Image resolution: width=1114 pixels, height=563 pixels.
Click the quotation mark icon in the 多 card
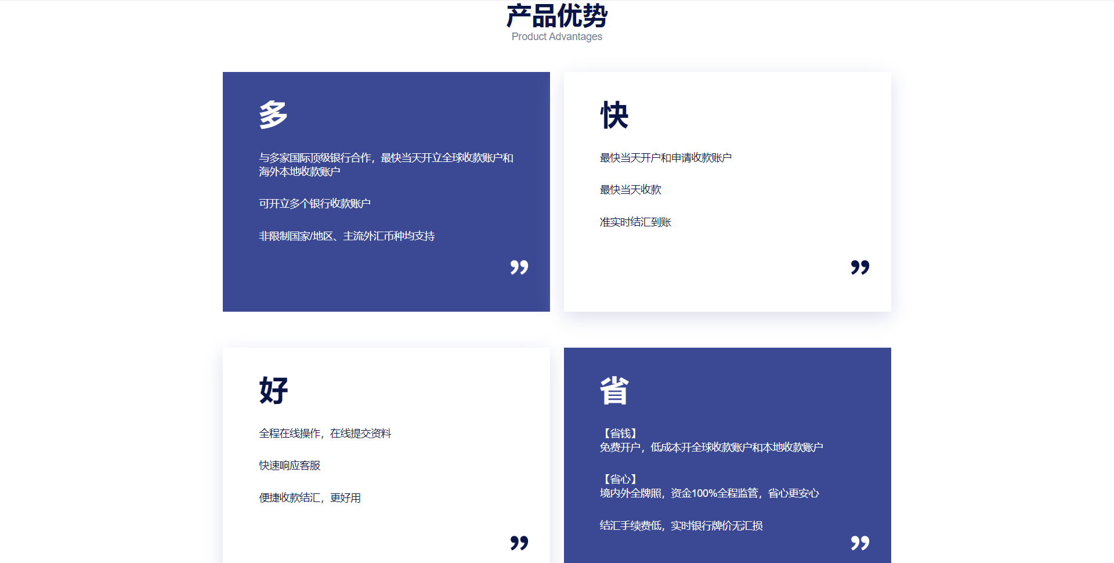pos(519,268)
